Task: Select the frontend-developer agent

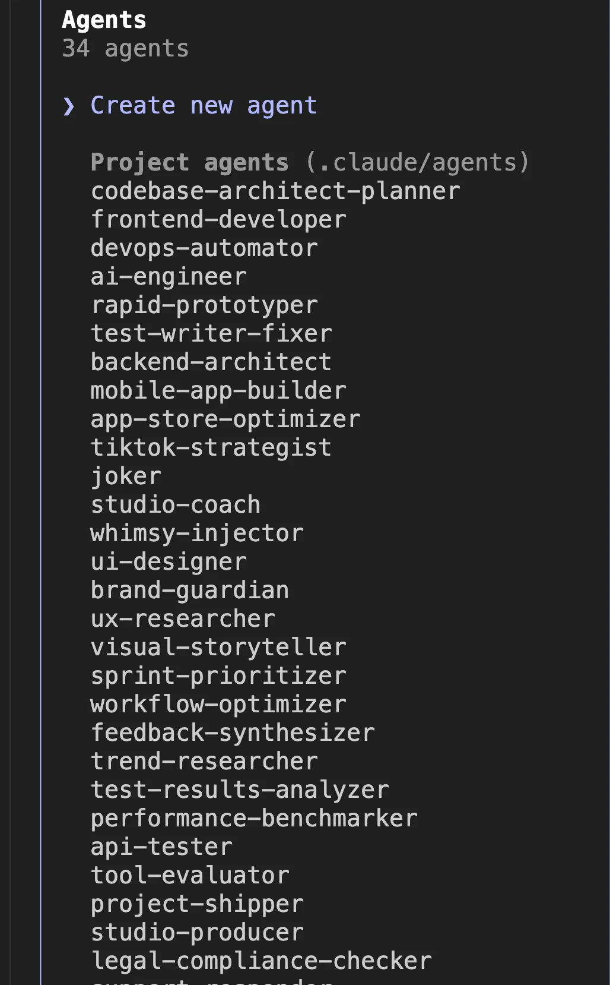Action: click(218, 220)
